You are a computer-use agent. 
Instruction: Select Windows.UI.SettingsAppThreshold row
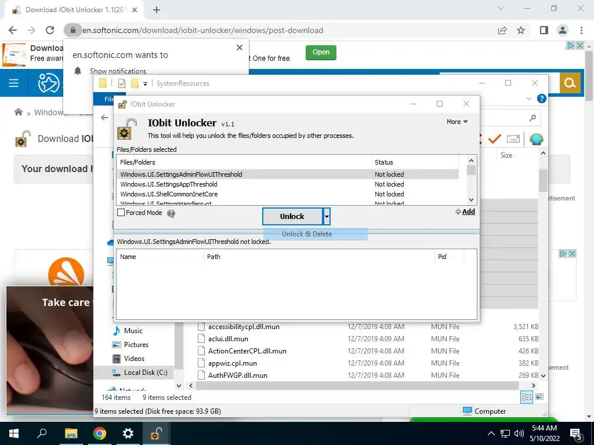(x=287, y=184)
